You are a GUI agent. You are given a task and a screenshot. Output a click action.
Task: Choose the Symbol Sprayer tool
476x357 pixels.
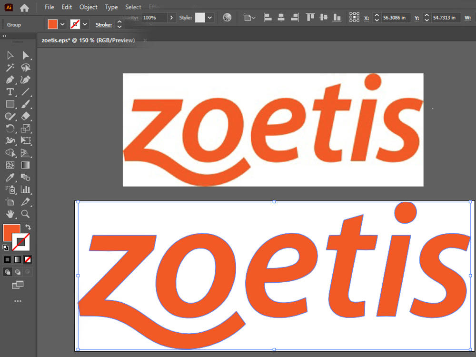tap(10, 189)
